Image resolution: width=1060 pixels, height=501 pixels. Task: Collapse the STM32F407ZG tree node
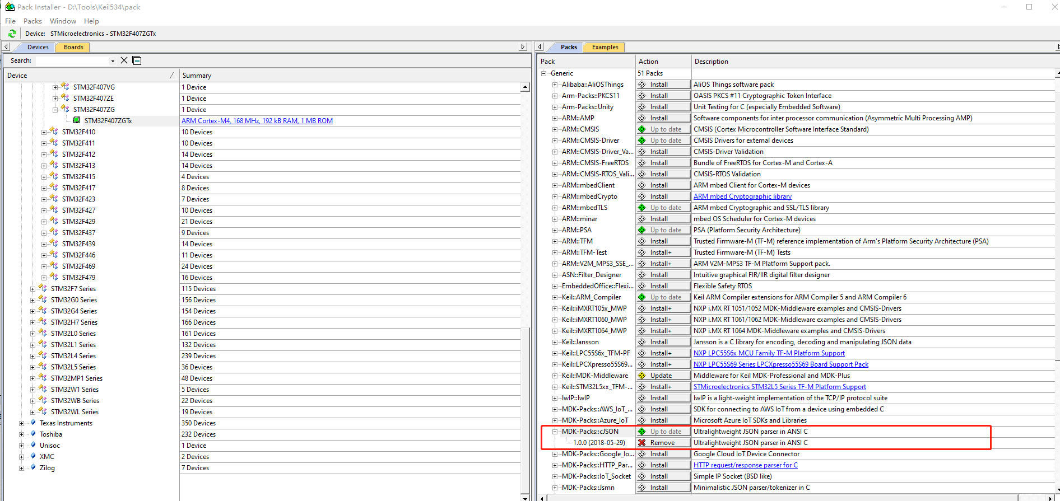click(x=55, y=110)
